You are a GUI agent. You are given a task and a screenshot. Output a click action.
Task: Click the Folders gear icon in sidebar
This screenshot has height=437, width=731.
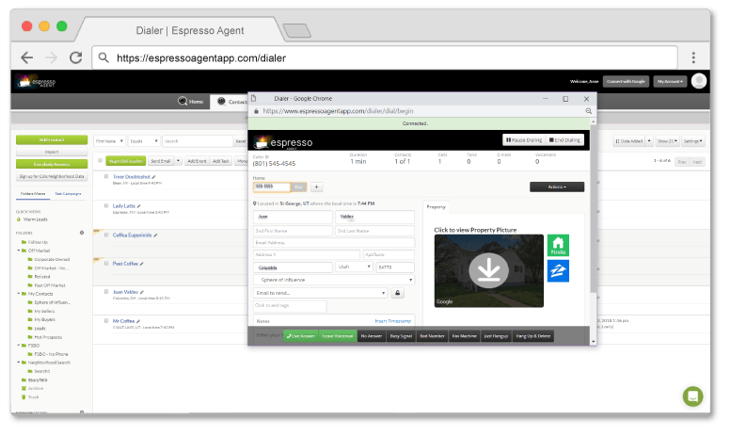click(x=82, y=233)
